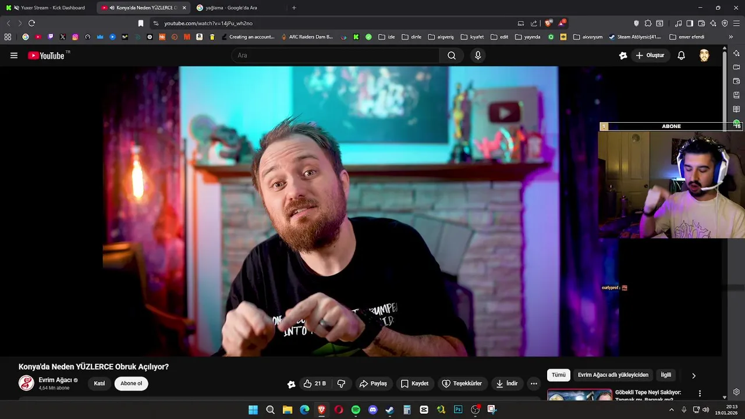Open Photoshop from the taskbar
Viewport: 745px width, 419px height.
click(458, 410)
